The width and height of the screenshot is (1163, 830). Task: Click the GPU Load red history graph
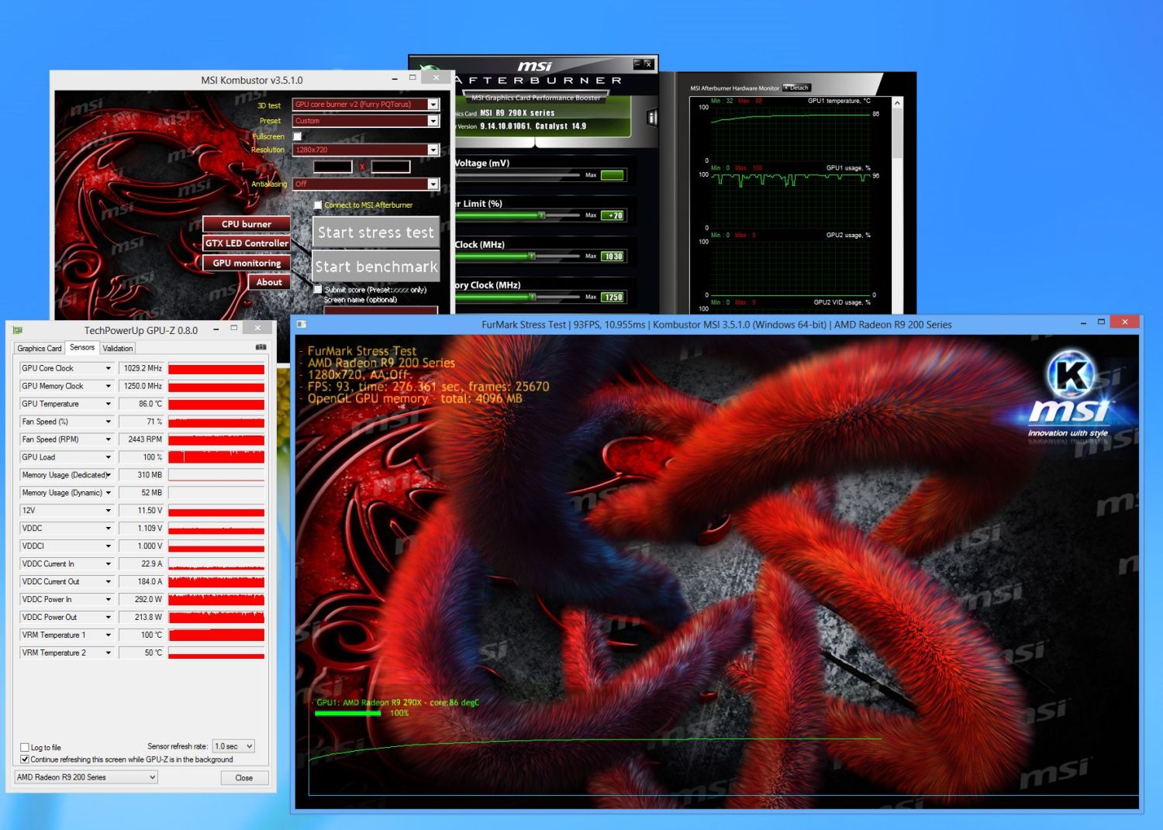click(216, 457)
